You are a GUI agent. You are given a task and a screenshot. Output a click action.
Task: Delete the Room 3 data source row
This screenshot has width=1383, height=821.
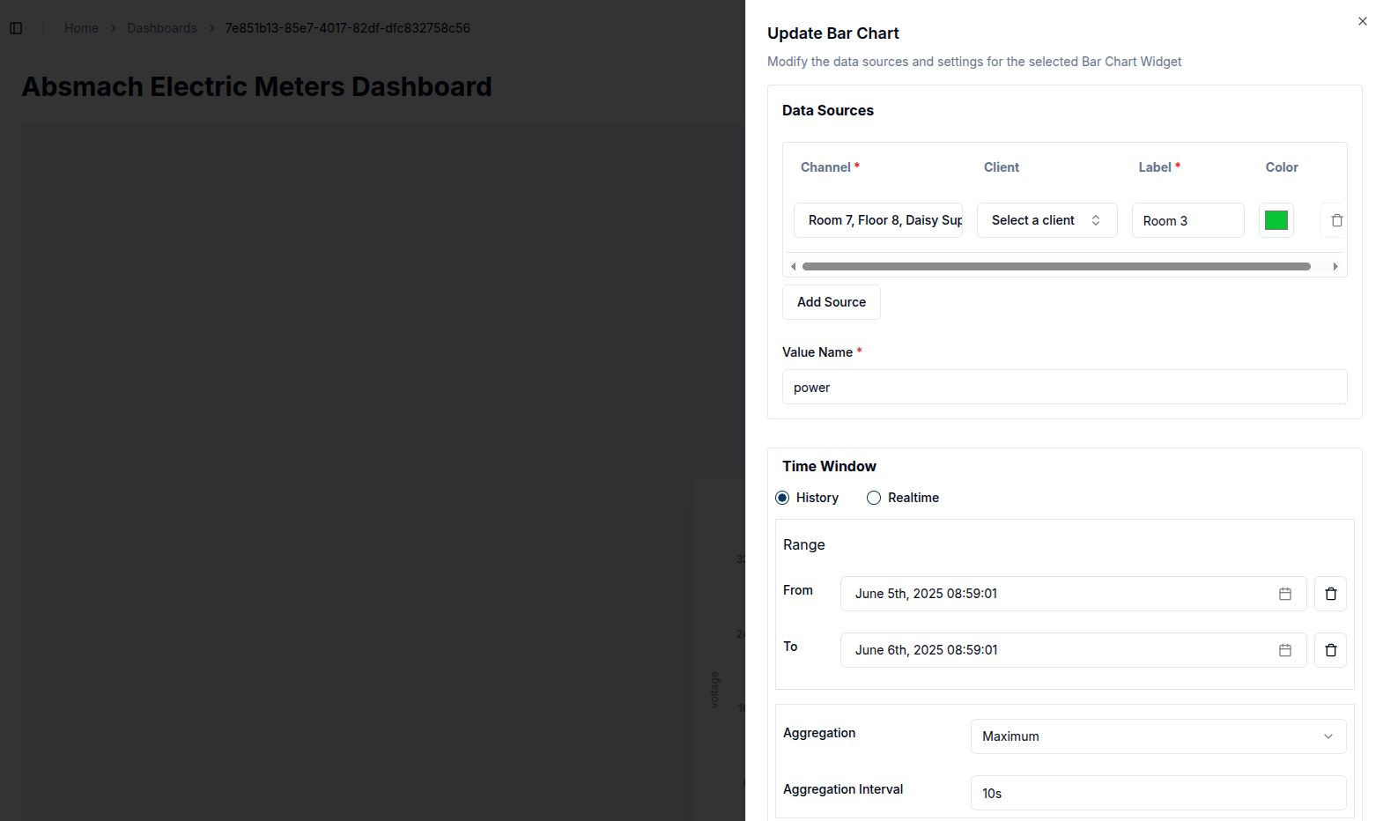pos(1335,220)
